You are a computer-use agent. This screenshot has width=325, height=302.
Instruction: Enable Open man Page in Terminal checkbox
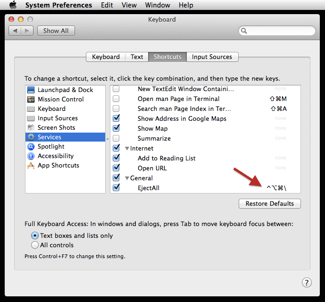pos(116,99)
